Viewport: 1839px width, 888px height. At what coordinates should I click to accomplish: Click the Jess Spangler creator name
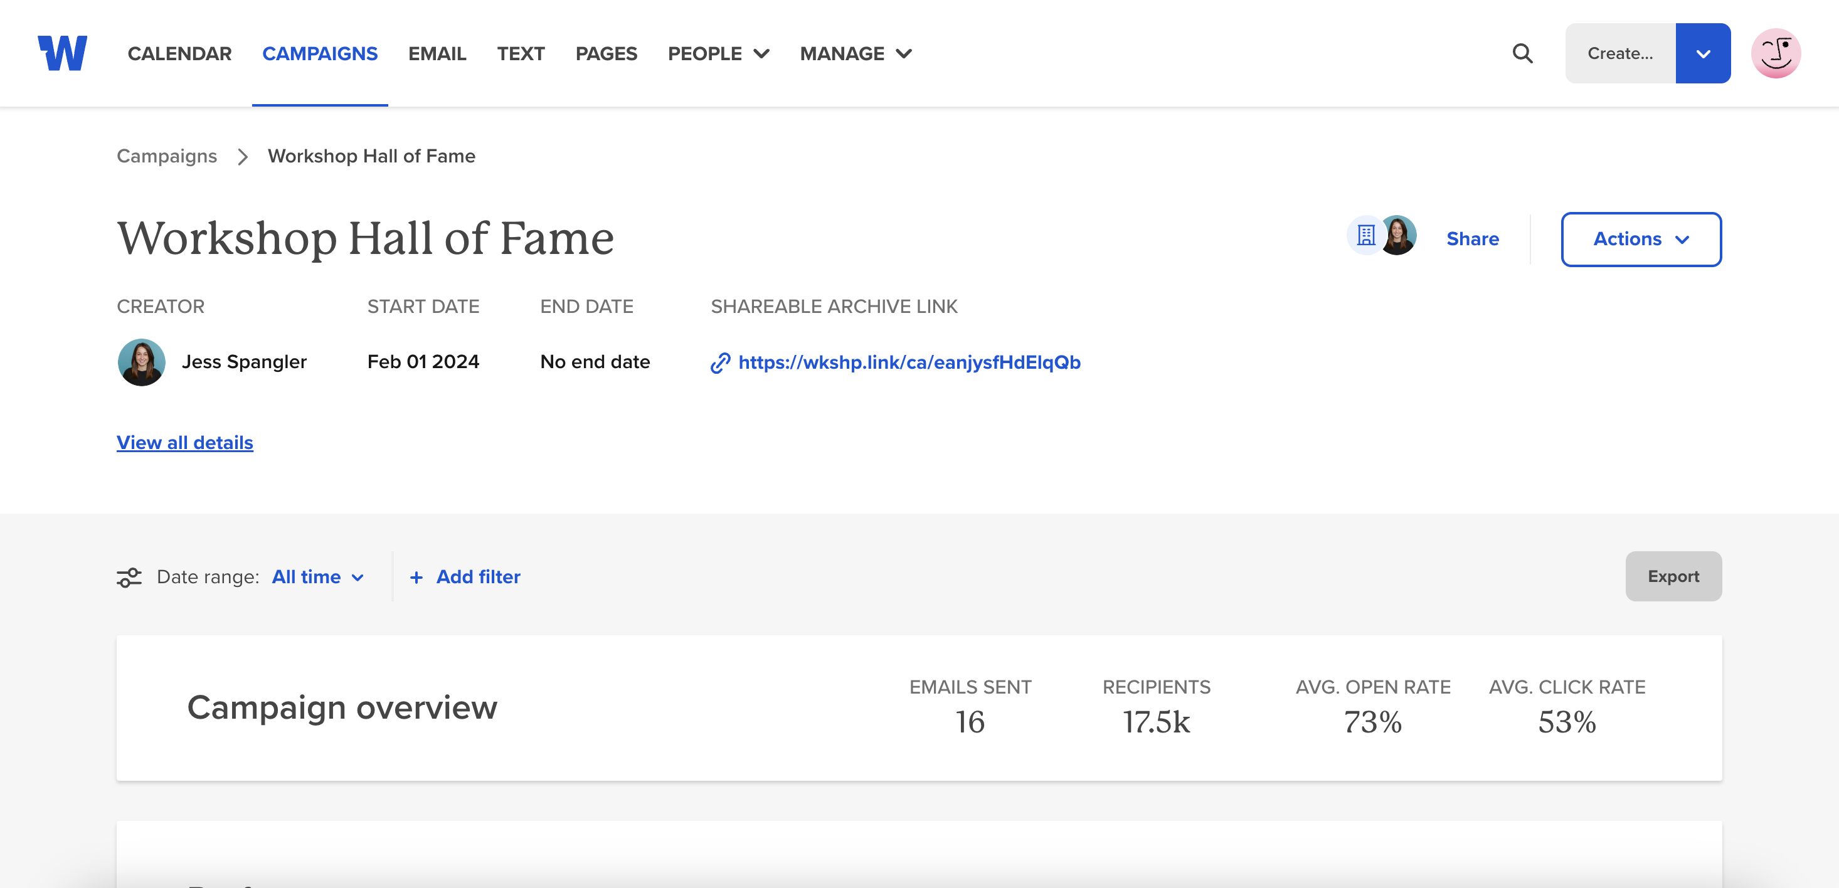[244, 362]
